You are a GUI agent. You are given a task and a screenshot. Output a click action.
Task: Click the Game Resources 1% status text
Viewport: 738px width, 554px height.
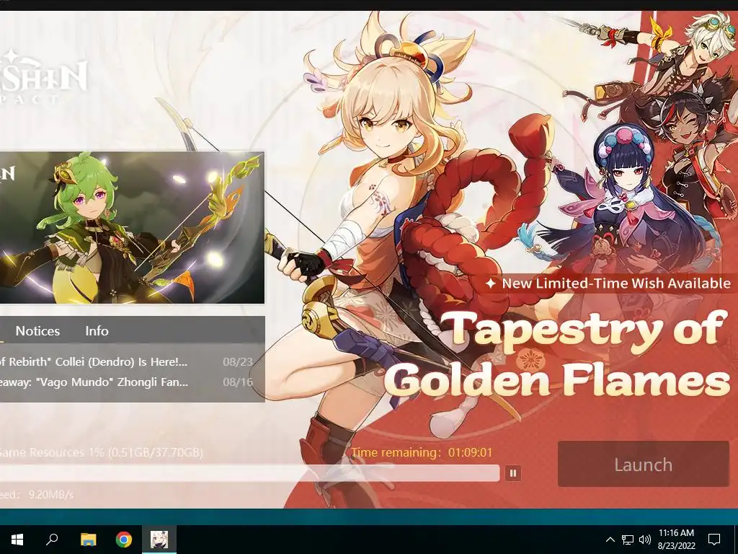coord(101,453)
